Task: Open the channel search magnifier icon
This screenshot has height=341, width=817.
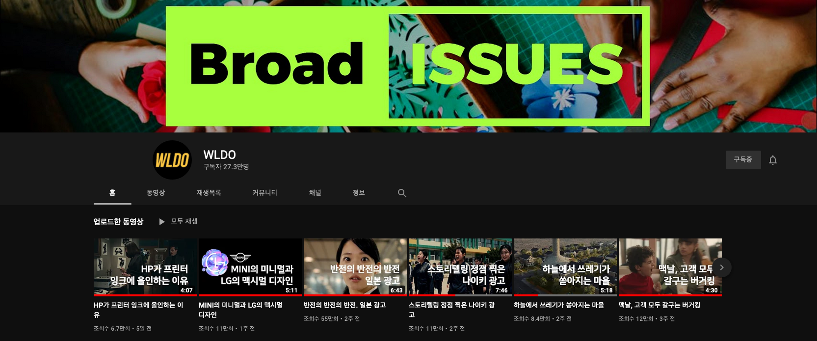Action: [x=402, y=193]
